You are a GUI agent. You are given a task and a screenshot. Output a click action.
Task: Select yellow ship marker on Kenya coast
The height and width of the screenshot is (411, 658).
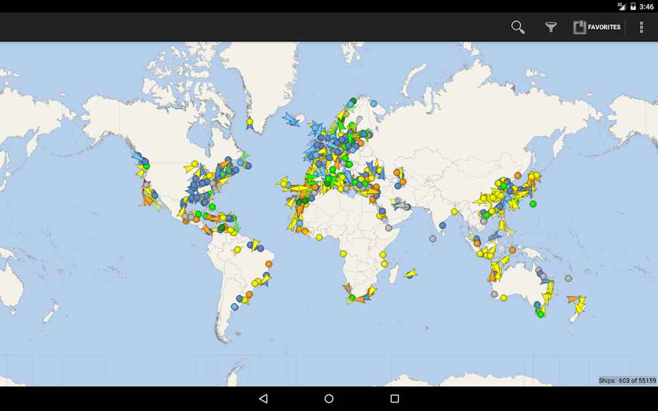coord(383,255)
